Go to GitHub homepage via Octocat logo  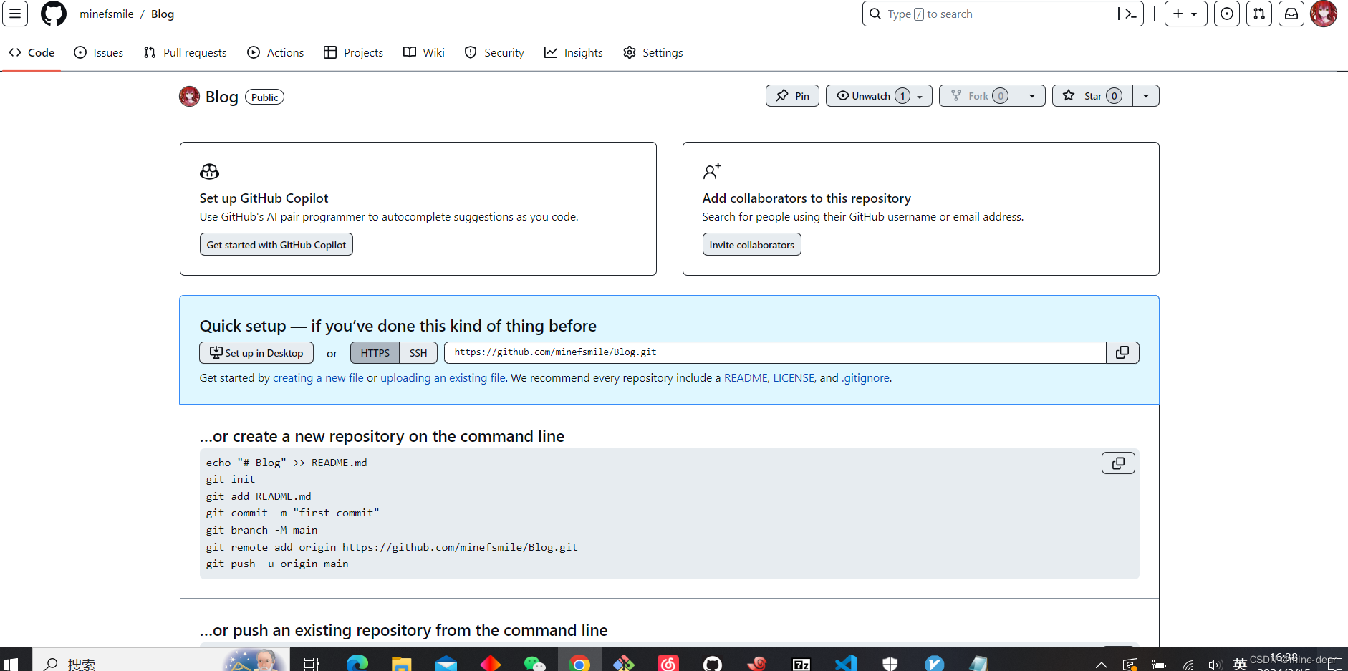click(x=54, y=14)
